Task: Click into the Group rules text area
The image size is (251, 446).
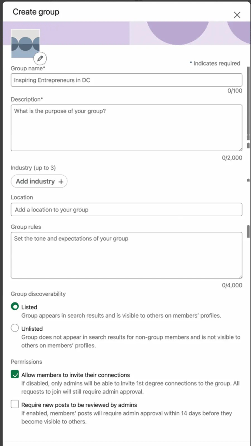Action: (x=126, y=255)
